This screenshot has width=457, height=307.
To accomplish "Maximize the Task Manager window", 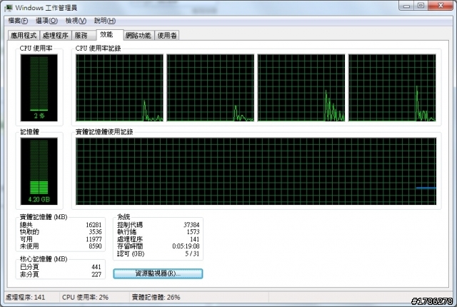I will coord(421,6).
